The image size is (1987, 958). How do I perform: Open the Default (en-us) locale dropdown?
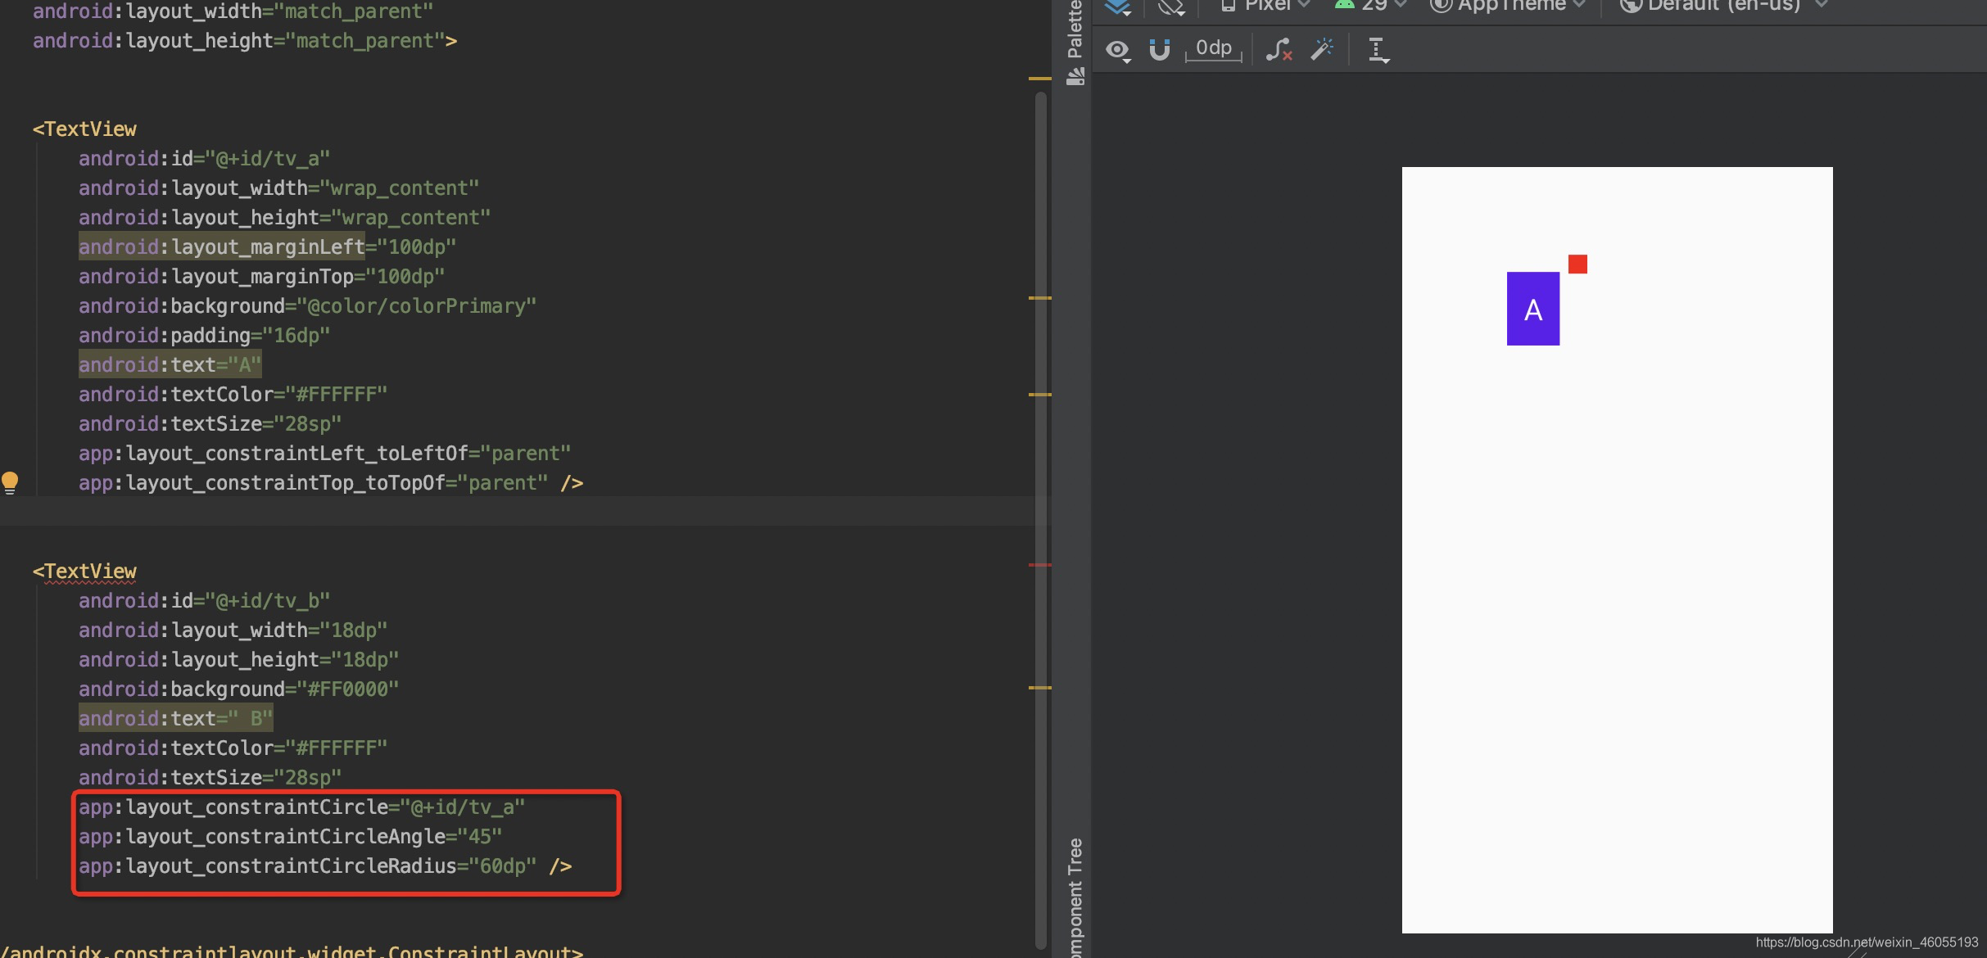point(1723,6)
